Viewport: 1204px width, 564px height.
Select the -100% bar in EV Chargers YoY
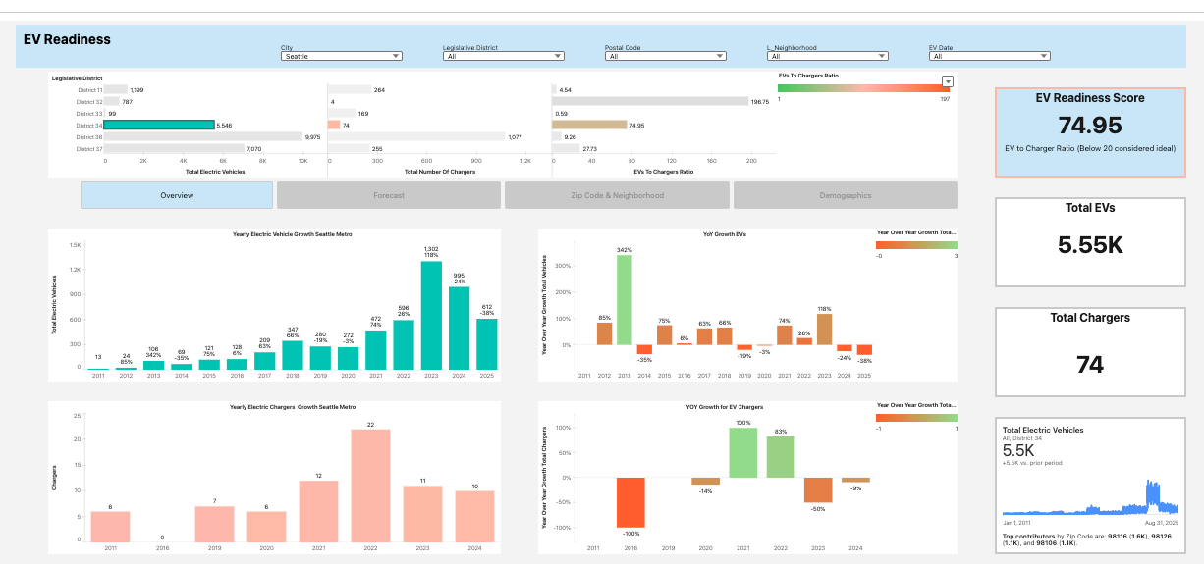coord(631,502)
